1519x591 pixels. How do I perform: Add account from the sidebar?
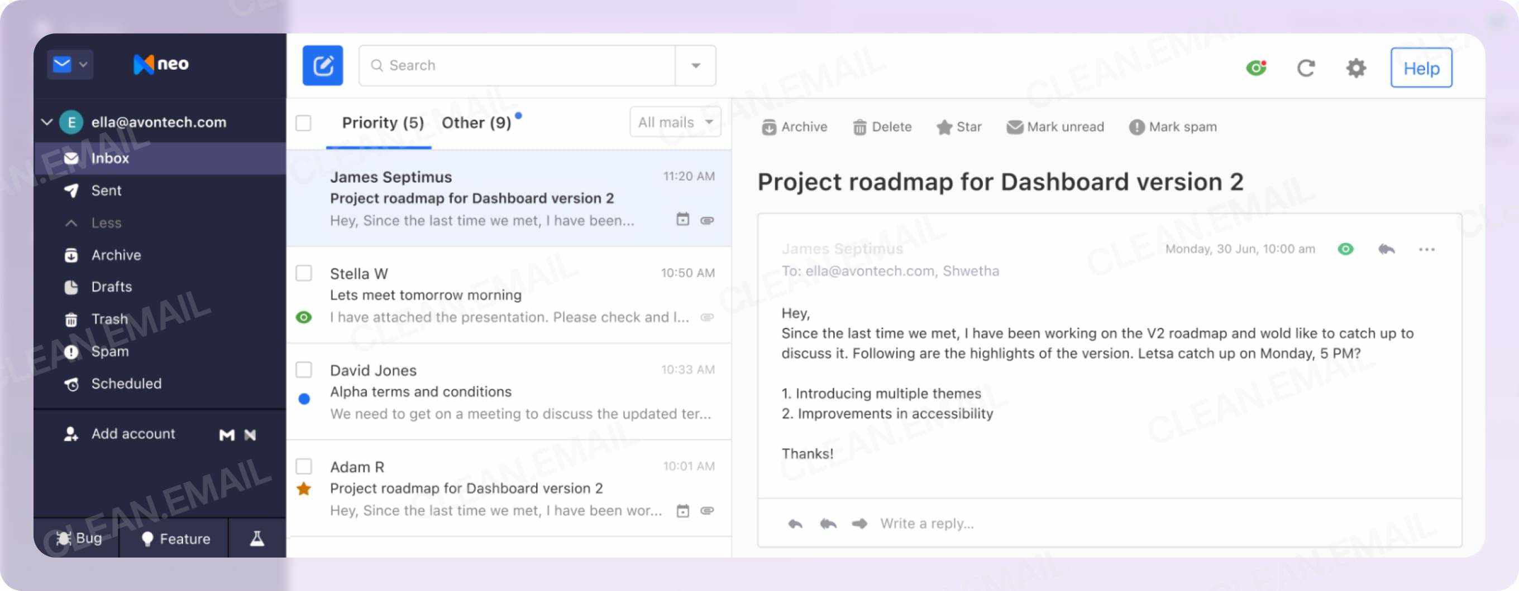[133, 434]
